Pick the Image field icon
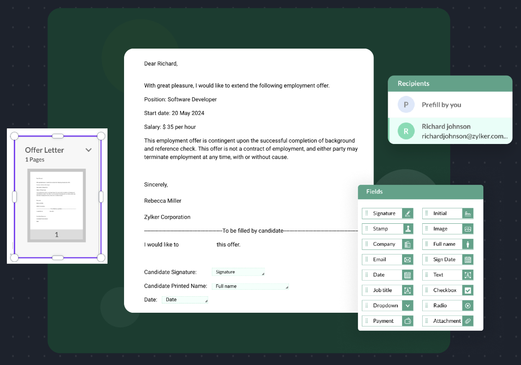 pyautogui.click(x=468, y=229)
